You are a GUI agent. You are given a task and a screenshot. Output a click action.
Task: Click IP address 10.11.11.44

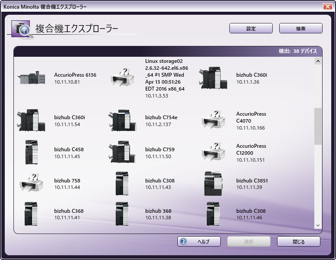click(x=67, y=187)
